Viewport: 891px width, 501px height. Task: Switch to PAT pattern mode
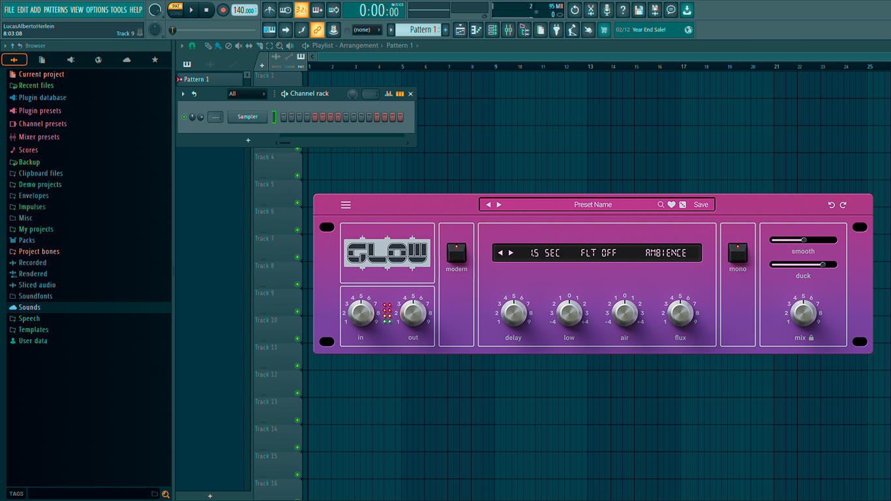click(176, 6)
